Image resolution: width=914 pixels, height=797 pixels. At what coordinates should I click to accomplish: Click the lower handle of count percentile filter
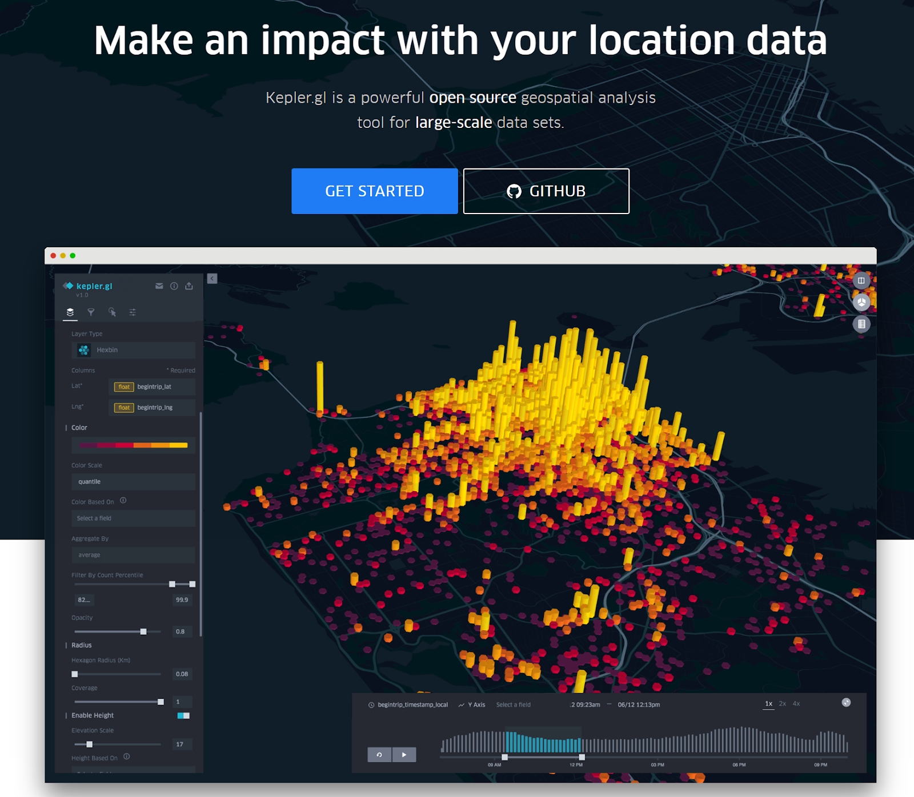(x=172, y=584)
